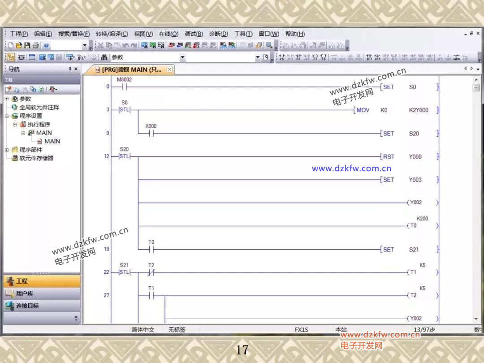
Task: Expand the 参数 tree node
Action: click(7, 99)
